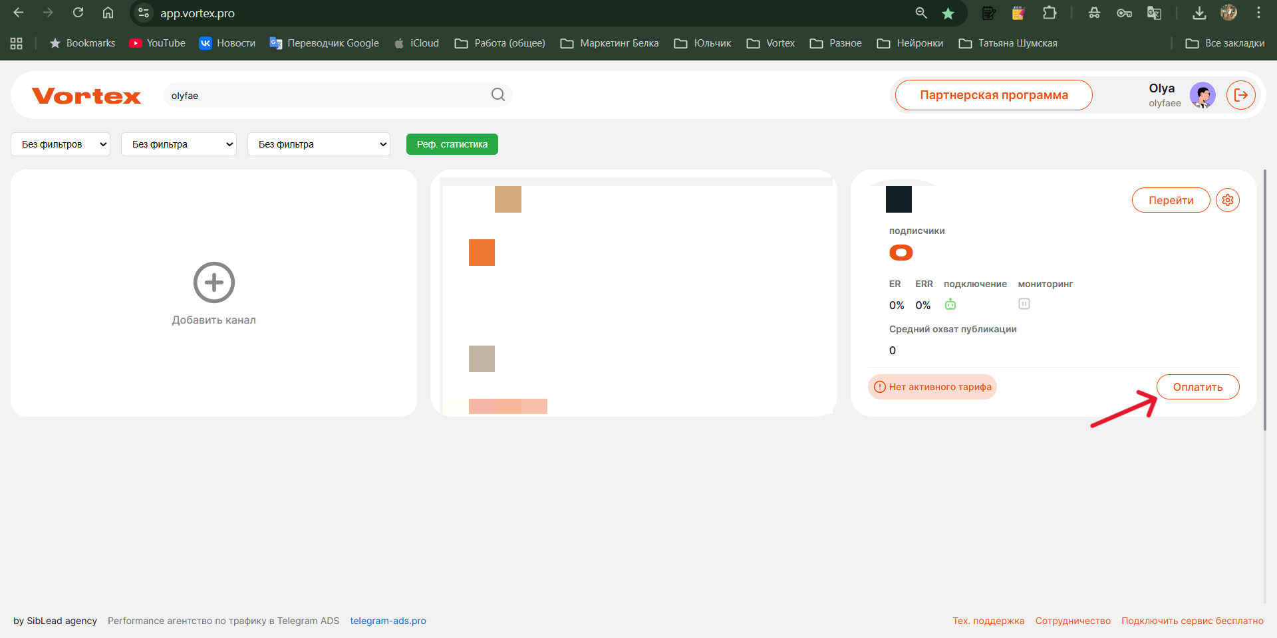This screenshot has height=638, width=1277.
Task: Open the middle "Без фильтра" dropdown
Action: 179,144
